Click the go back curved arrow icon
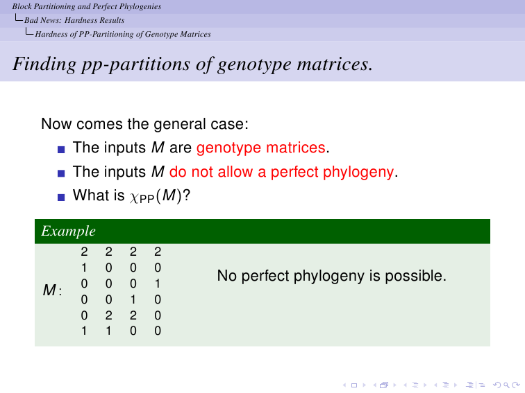Viewport: 525px width, 393px height. [x=497, y=385]
